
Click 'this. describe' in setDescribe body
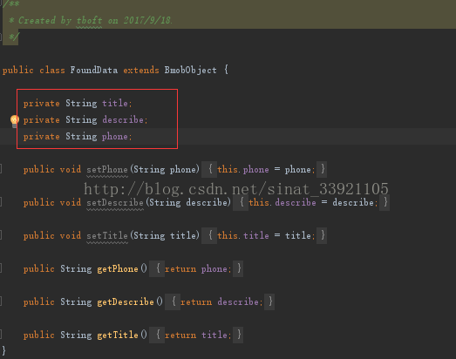(x=282, y=203)
